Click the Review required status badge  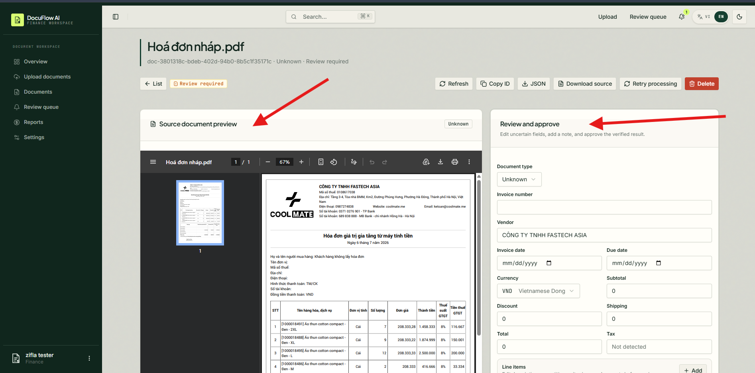coord(199,84)
